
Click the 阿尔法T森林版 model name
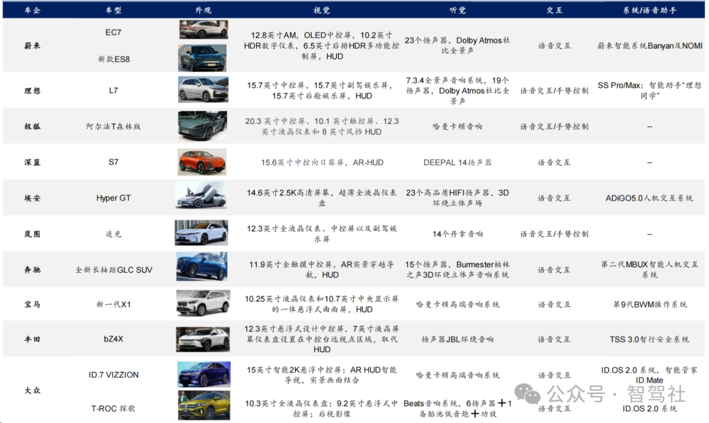click(113, 127)
